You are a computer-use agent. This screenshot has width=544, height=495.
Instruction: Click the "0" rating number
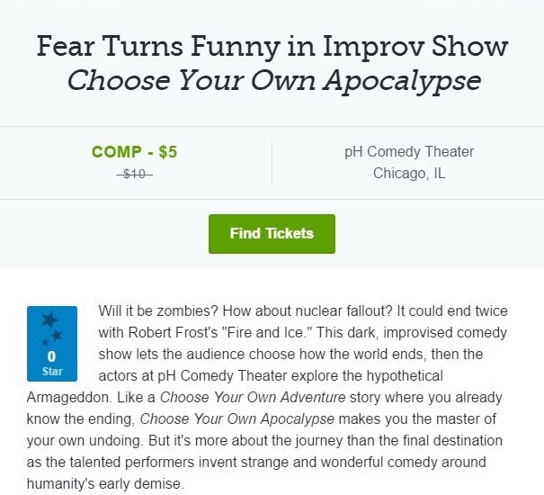[51, 356]
